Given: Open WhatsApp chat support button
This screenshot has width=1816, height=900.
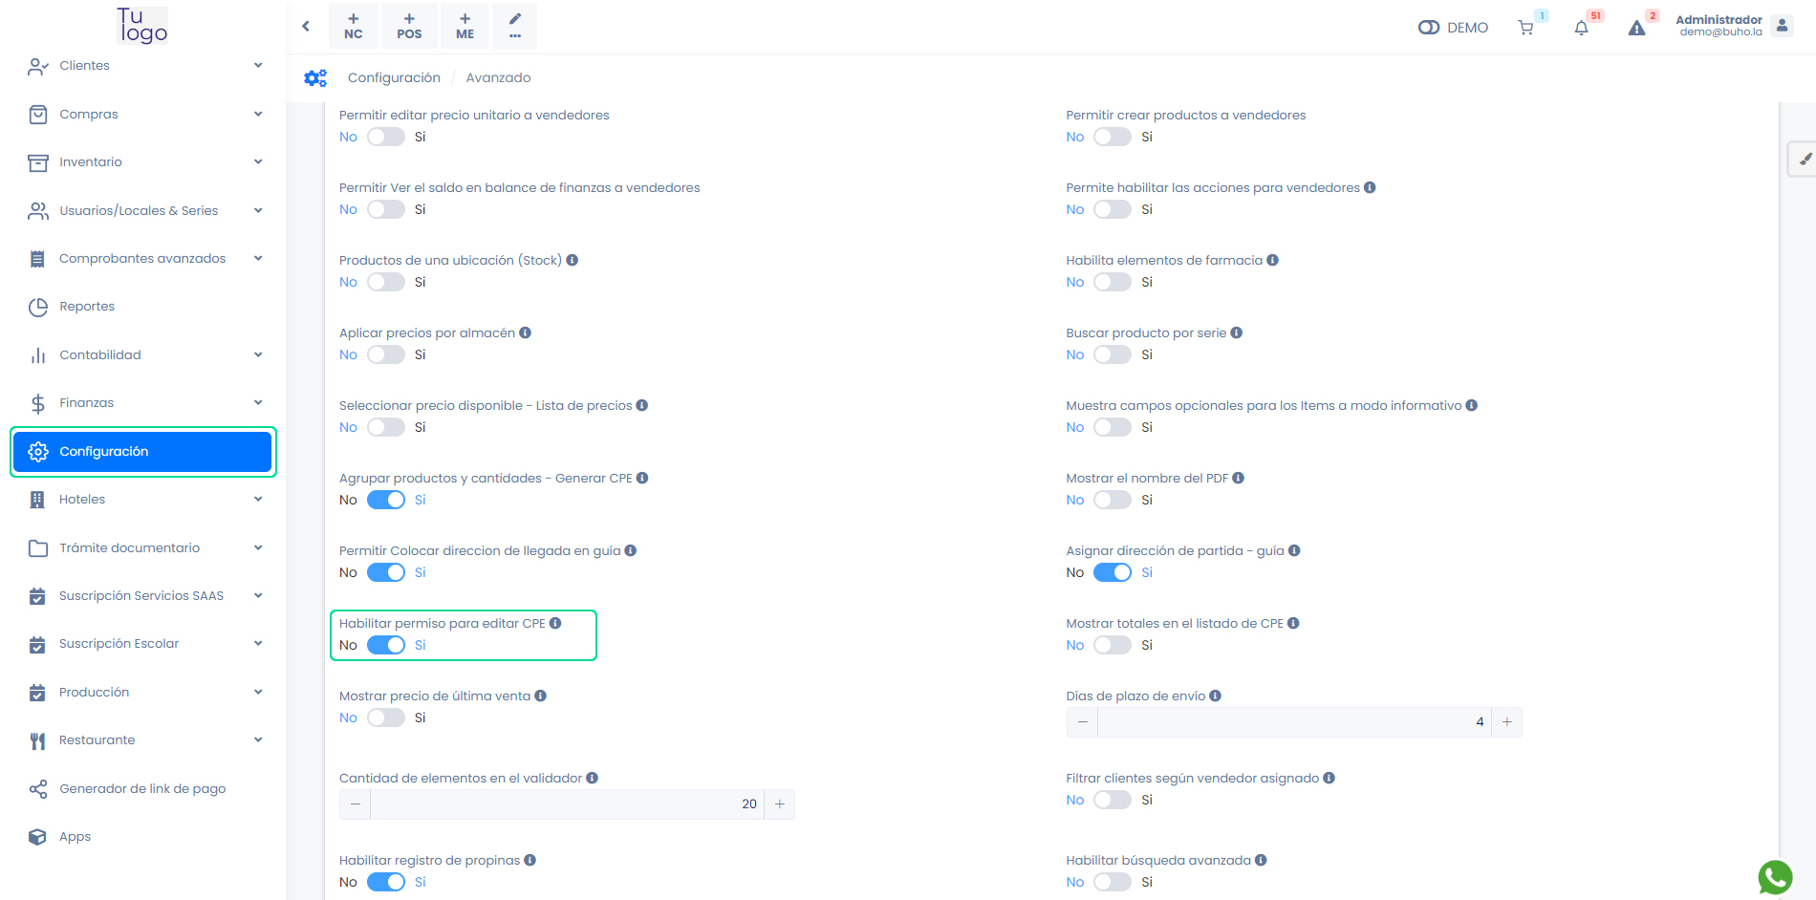Looking at the screenshot, I should coord(1775,877).
